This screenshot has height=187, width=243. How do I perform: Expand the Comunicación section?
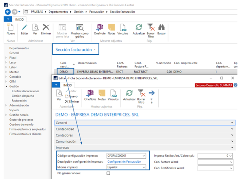coord(144,142)
